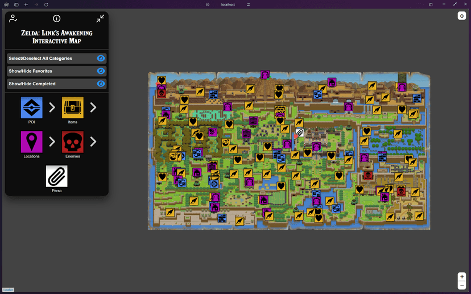Expand the Items subcategories chevron

click(93, 107)
